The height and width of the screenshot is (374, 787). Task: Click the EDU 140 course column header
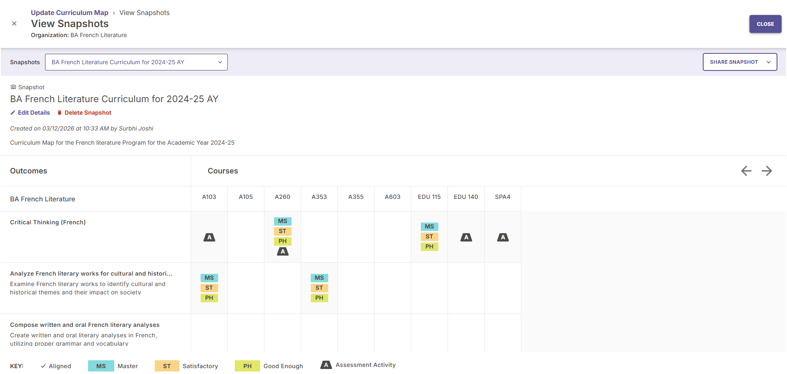point(466,197)
